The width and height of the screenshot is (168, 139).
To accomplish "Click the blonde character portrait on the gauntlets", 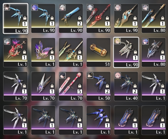I will [x=117, y=41].
